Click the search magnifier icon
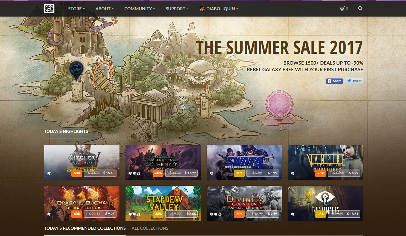406x236 pixels. 360,8
